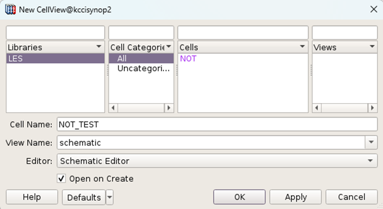Viewport: 383px width, 209px height.
Task: Select the LES library
Action: [x=56, y=58]
